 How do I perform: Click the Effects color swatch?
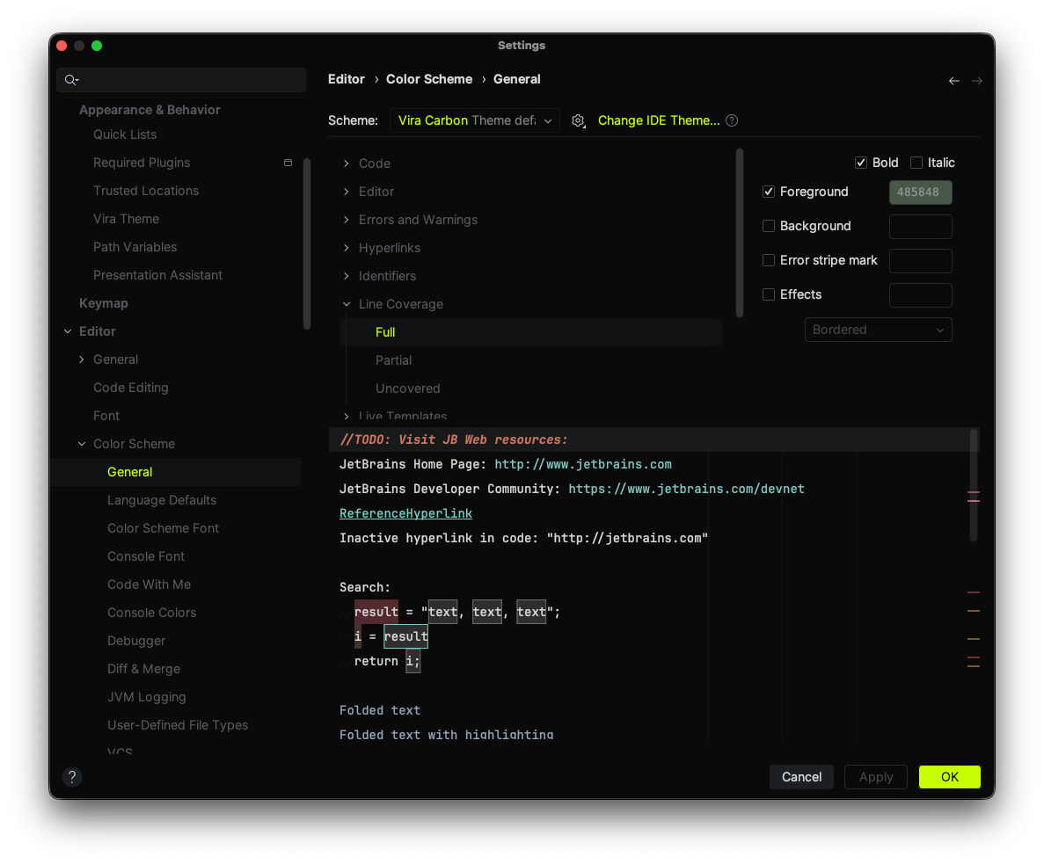click(x=920, y=295)
